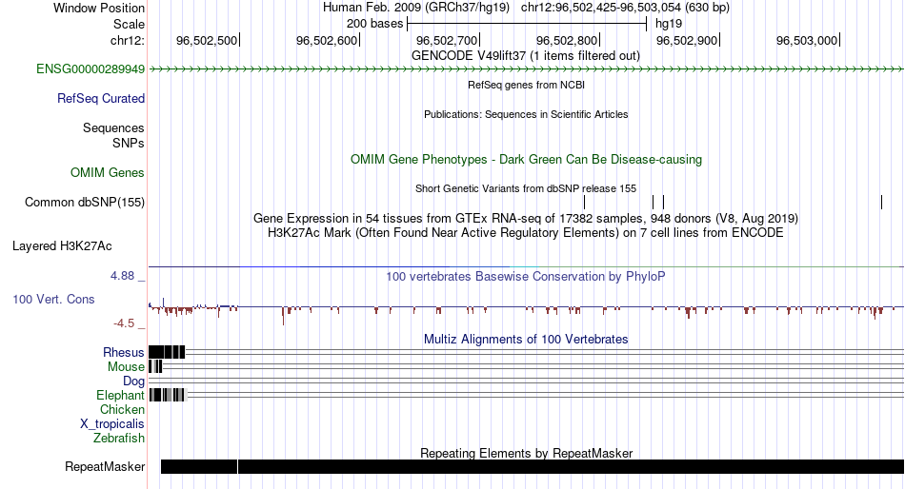
Task: Click the GENCODE V49lift37 track title
Action: point(526,56)
